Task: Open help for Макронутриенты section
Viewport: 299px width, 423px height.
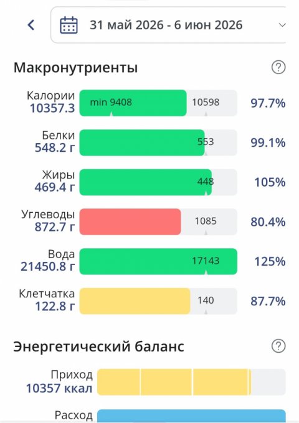Action: 278,67
